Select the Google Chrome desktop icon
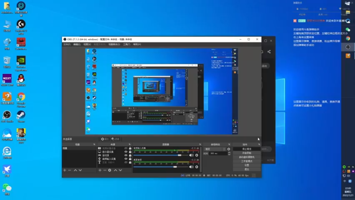The image size is (355, 200). coord(21,100)
